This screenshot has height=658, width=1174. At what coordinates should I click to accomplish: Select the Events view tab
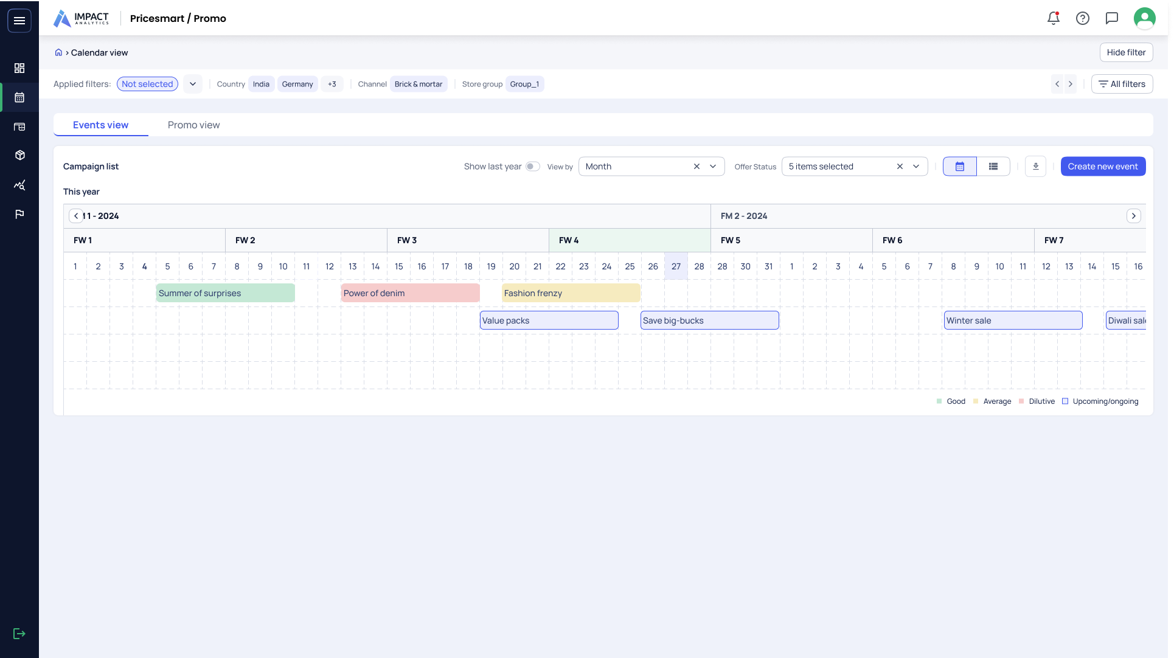click(101, 125)
